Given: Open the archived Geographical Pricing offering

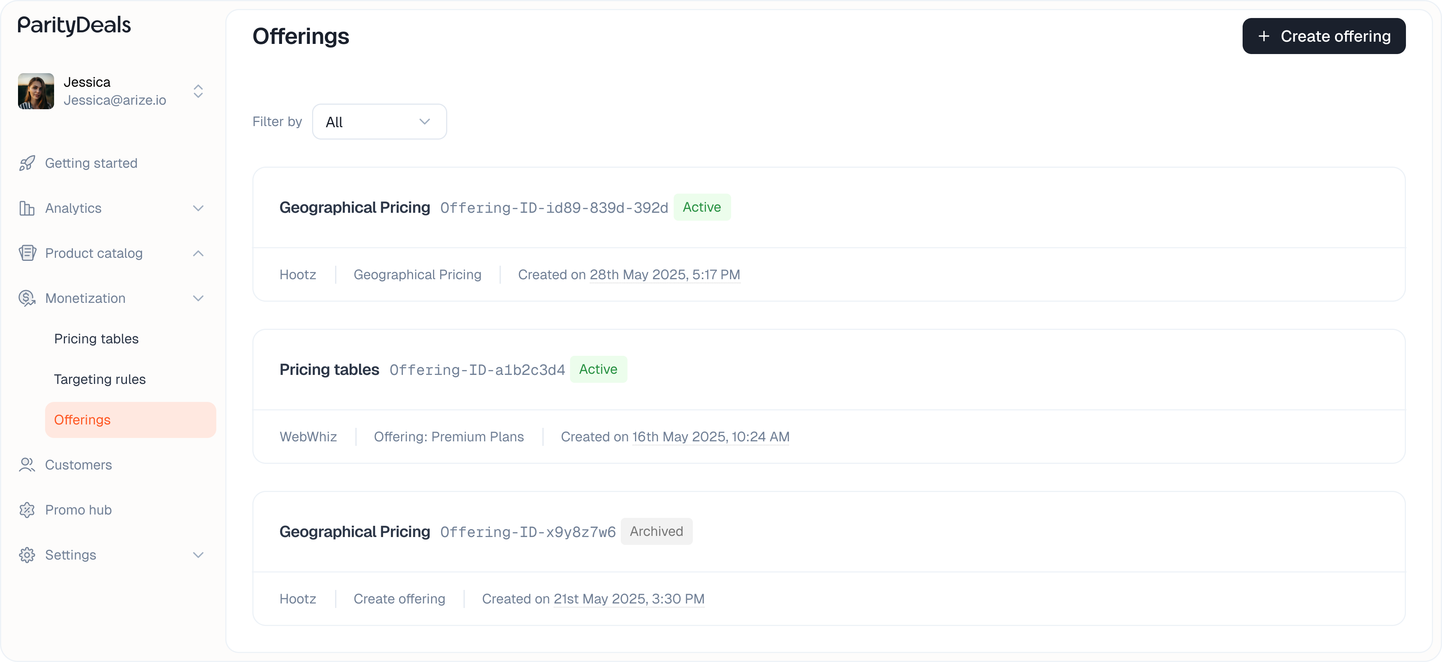Looking at the screenshot, I should (354, 531).
